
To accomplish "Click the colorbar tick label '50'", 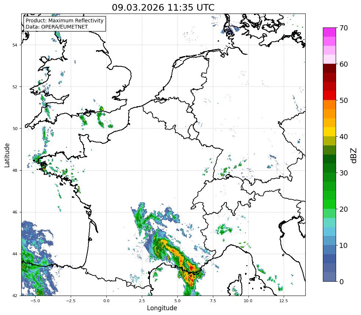I will pos(343,100).
